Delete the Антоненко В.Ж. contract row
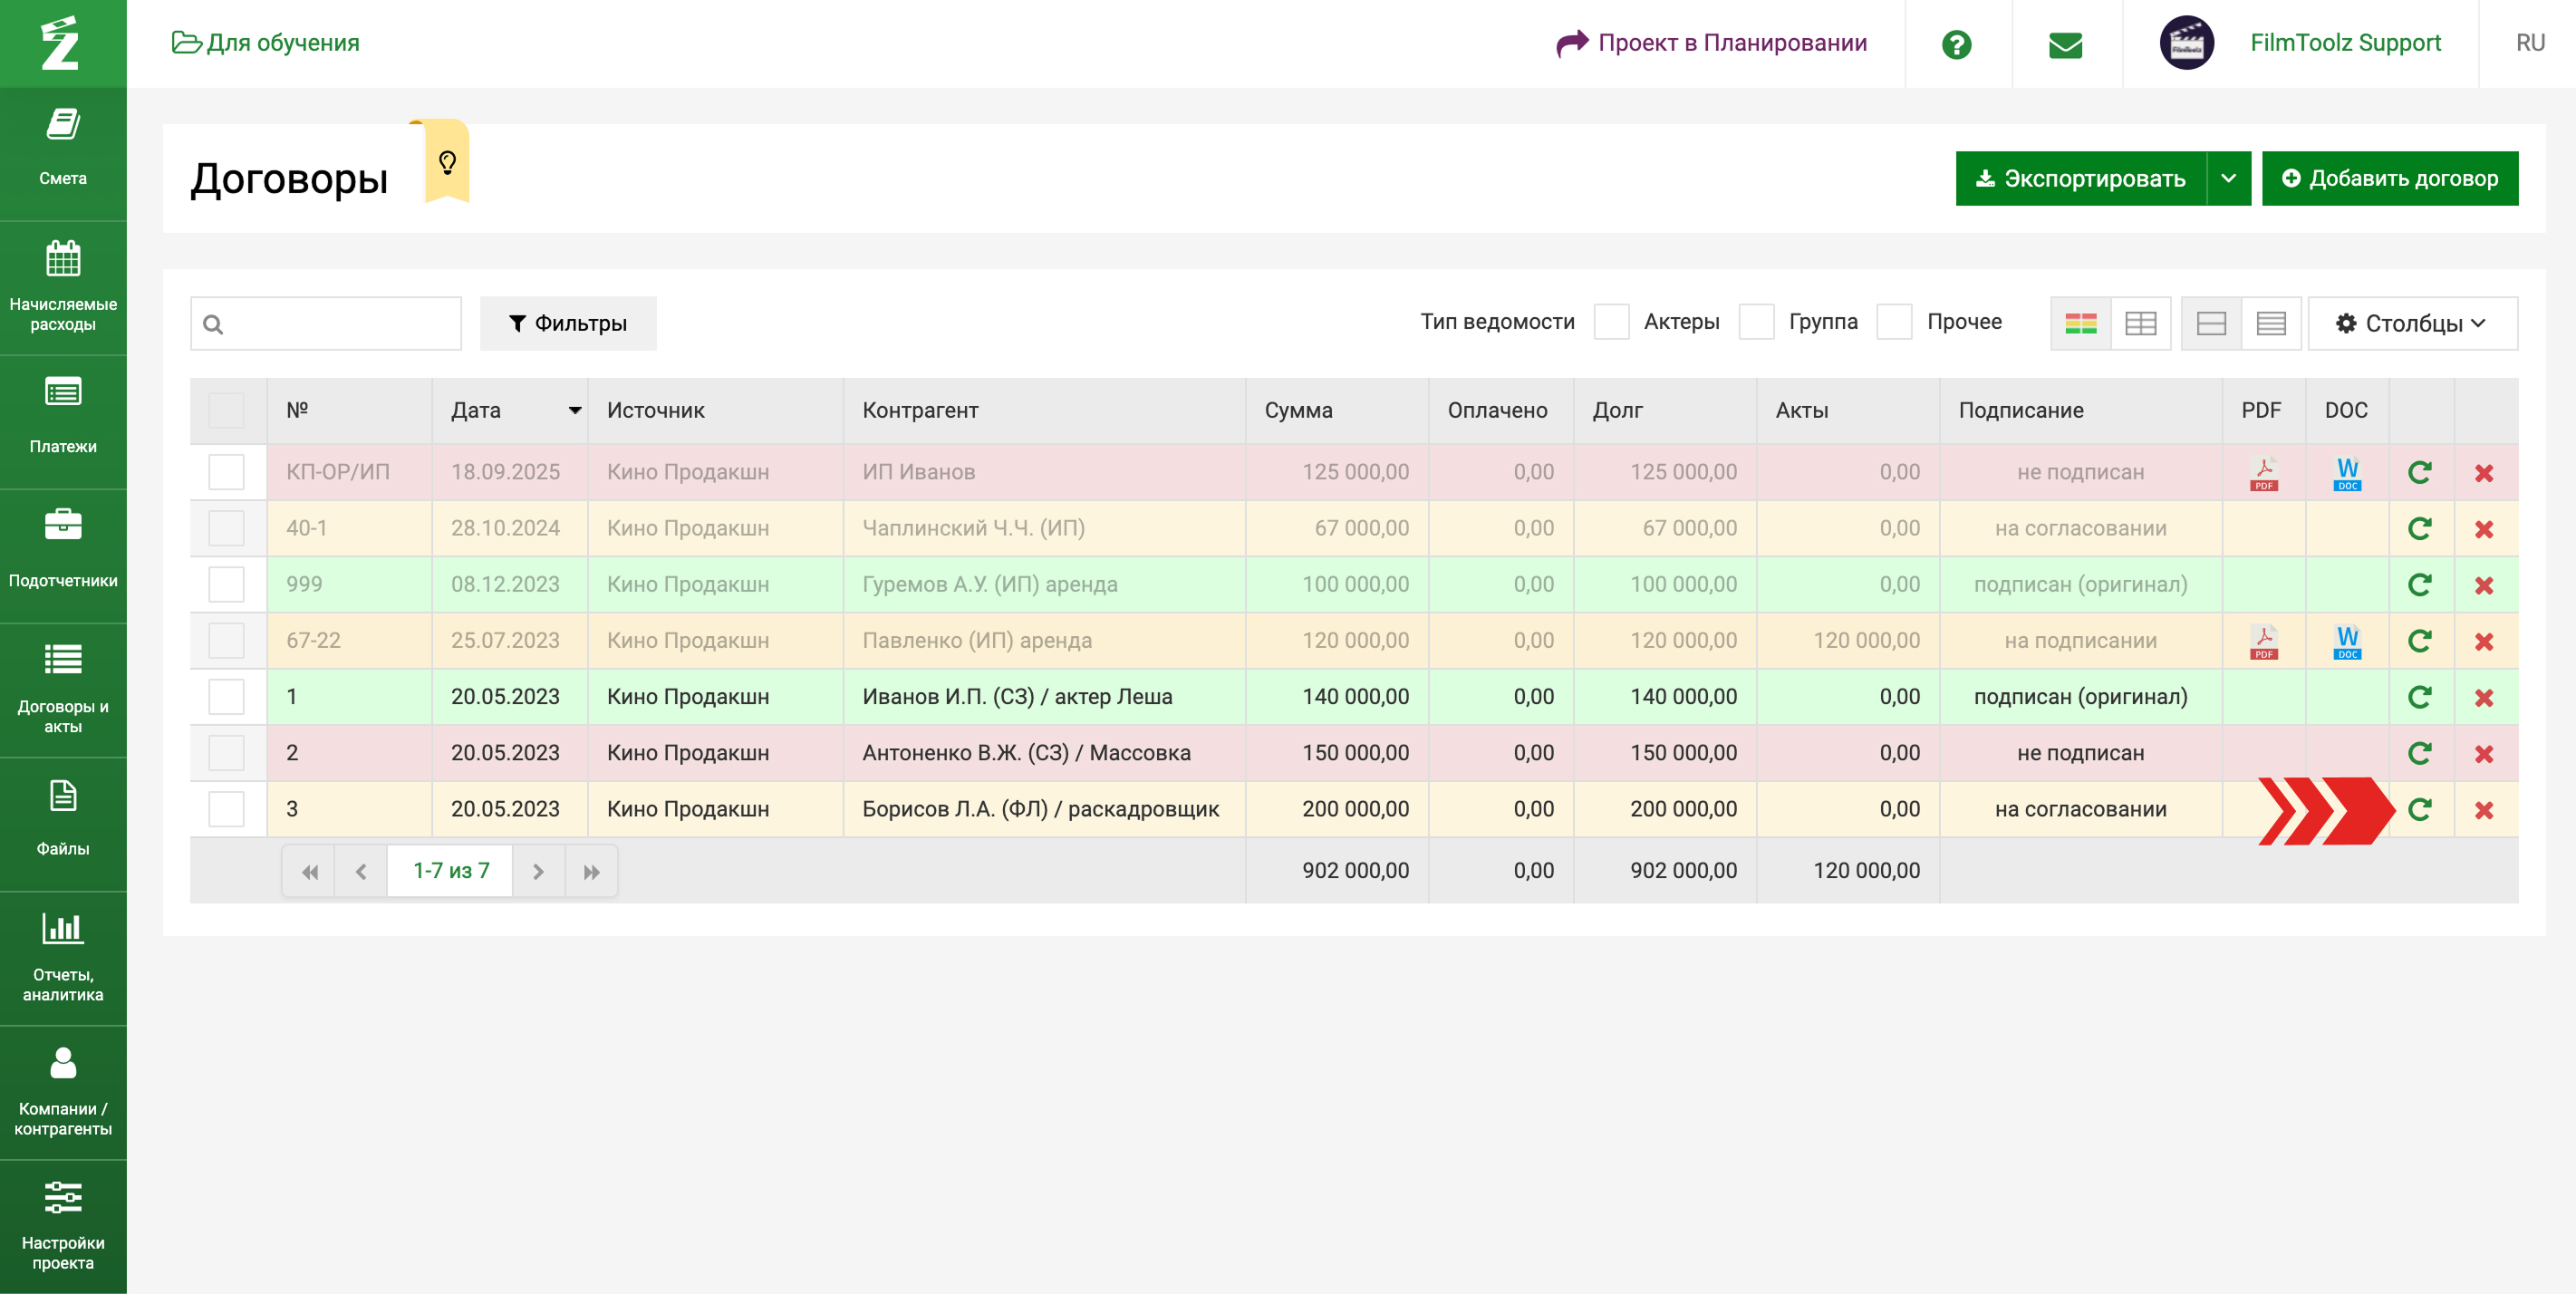Screen dimensions: 2576x1294 tap(2483, 754)
